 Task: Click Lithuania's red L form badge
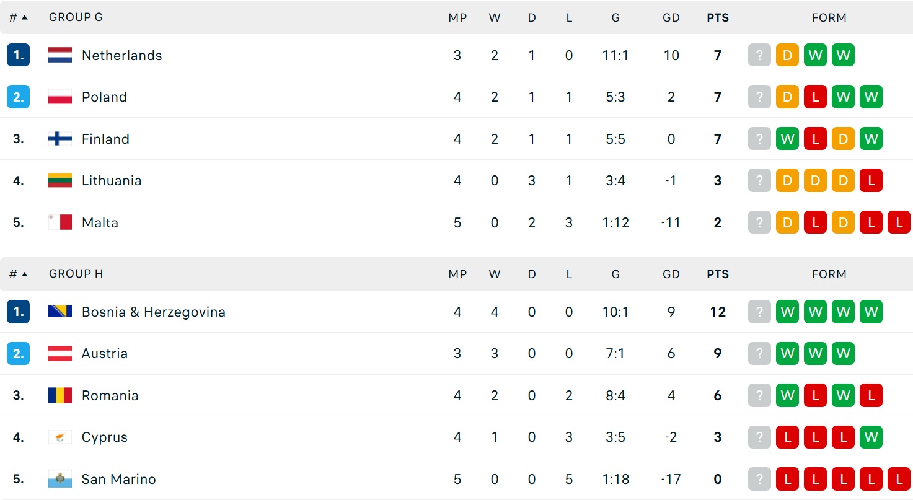point(871,180)
